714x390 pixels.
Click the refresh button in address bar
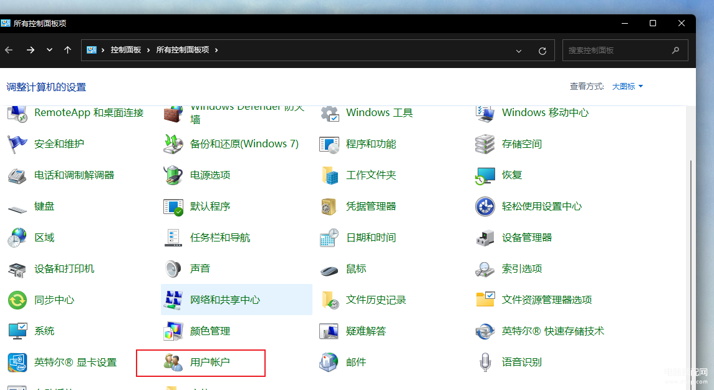543,51
